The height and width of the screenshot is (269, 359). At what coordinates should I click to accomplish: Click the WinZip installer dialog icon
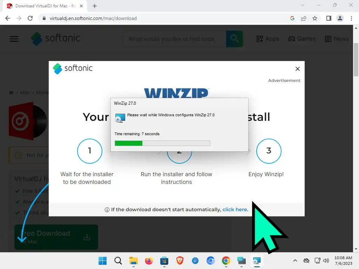pos(120,118)
